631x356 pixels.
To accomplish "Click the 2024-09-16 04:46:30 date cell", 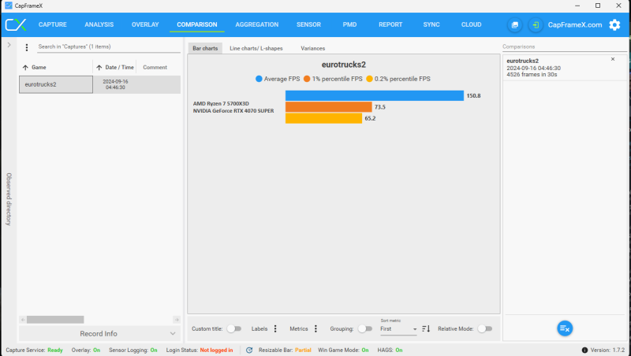I will [x=115, y=84].
